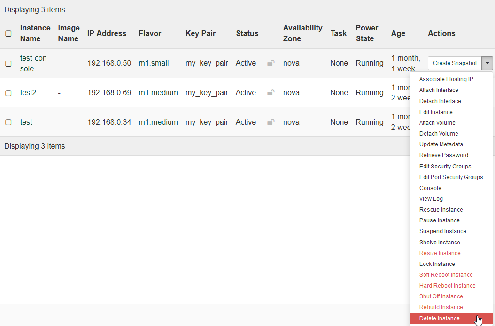The image size is (495, 326).
Task: Click the lock icon in test-console row
Action: coord(271,63)
